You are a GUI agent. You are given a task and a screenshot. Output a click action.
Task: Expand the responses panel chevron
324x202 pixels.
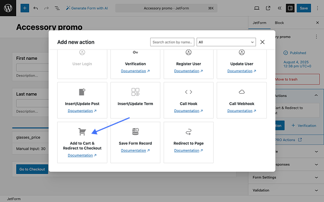pyautogui.click(x=316, y=164)
